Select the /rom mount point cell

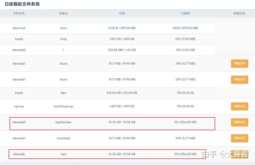click(x=63, y=28)
